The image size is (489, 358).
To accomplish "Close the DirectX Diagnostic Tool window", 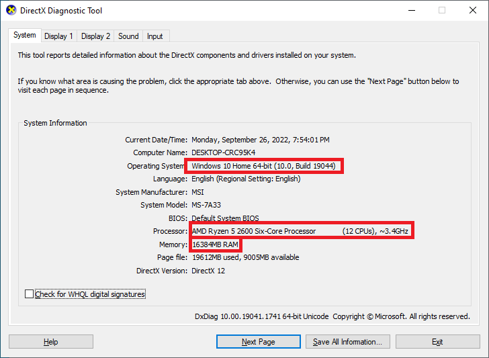I will (472, 11).
